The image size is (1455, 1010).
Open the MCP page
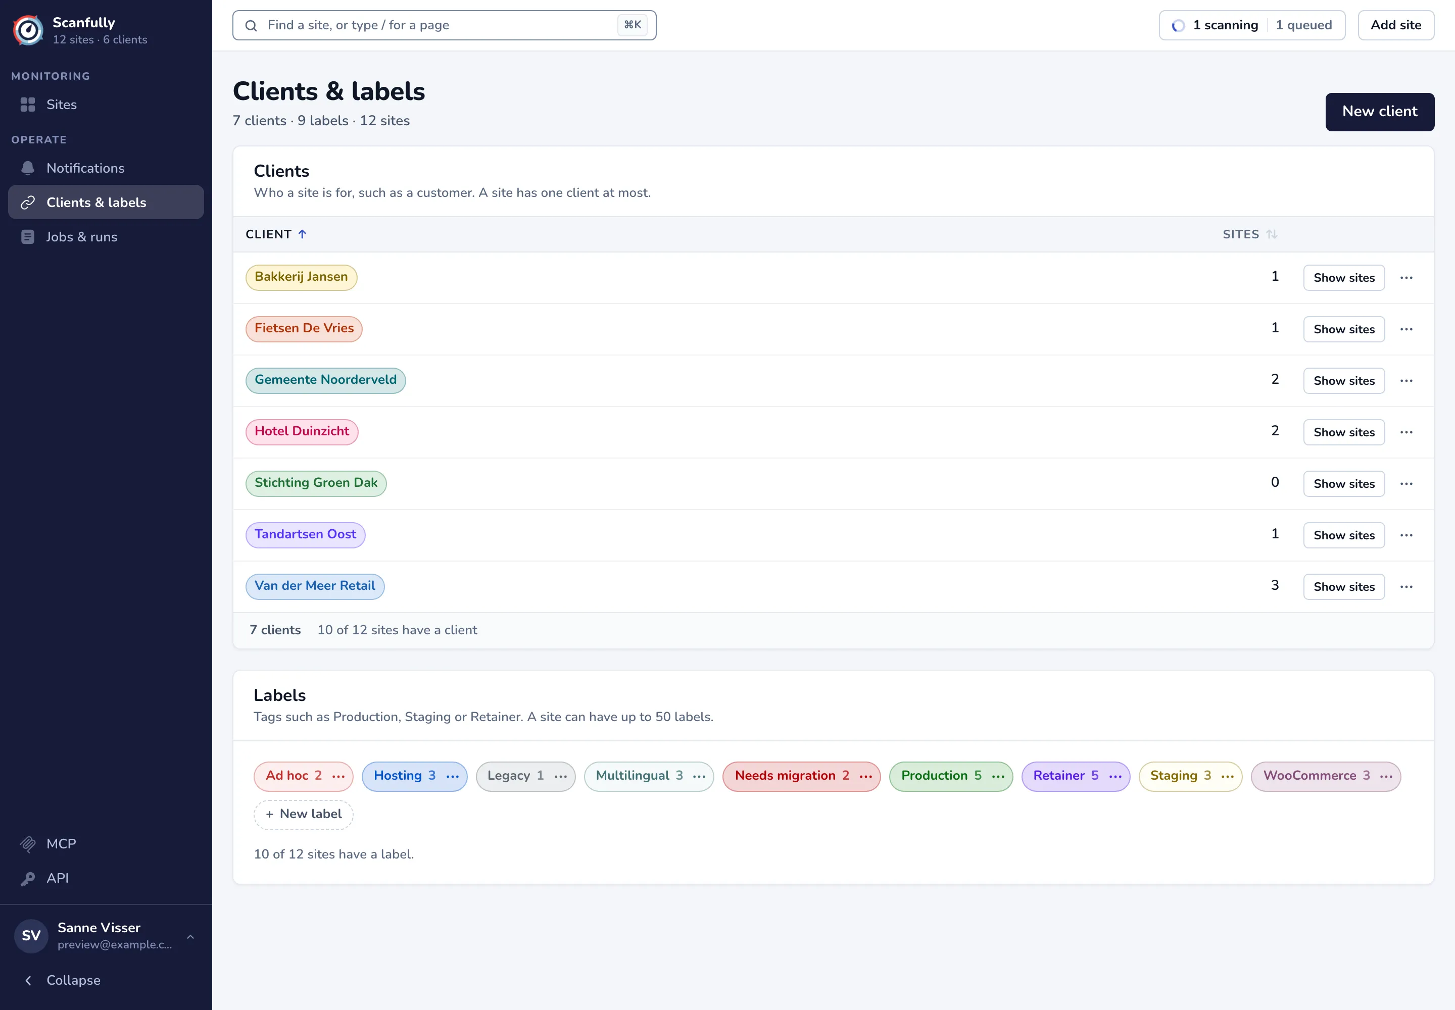106,843
